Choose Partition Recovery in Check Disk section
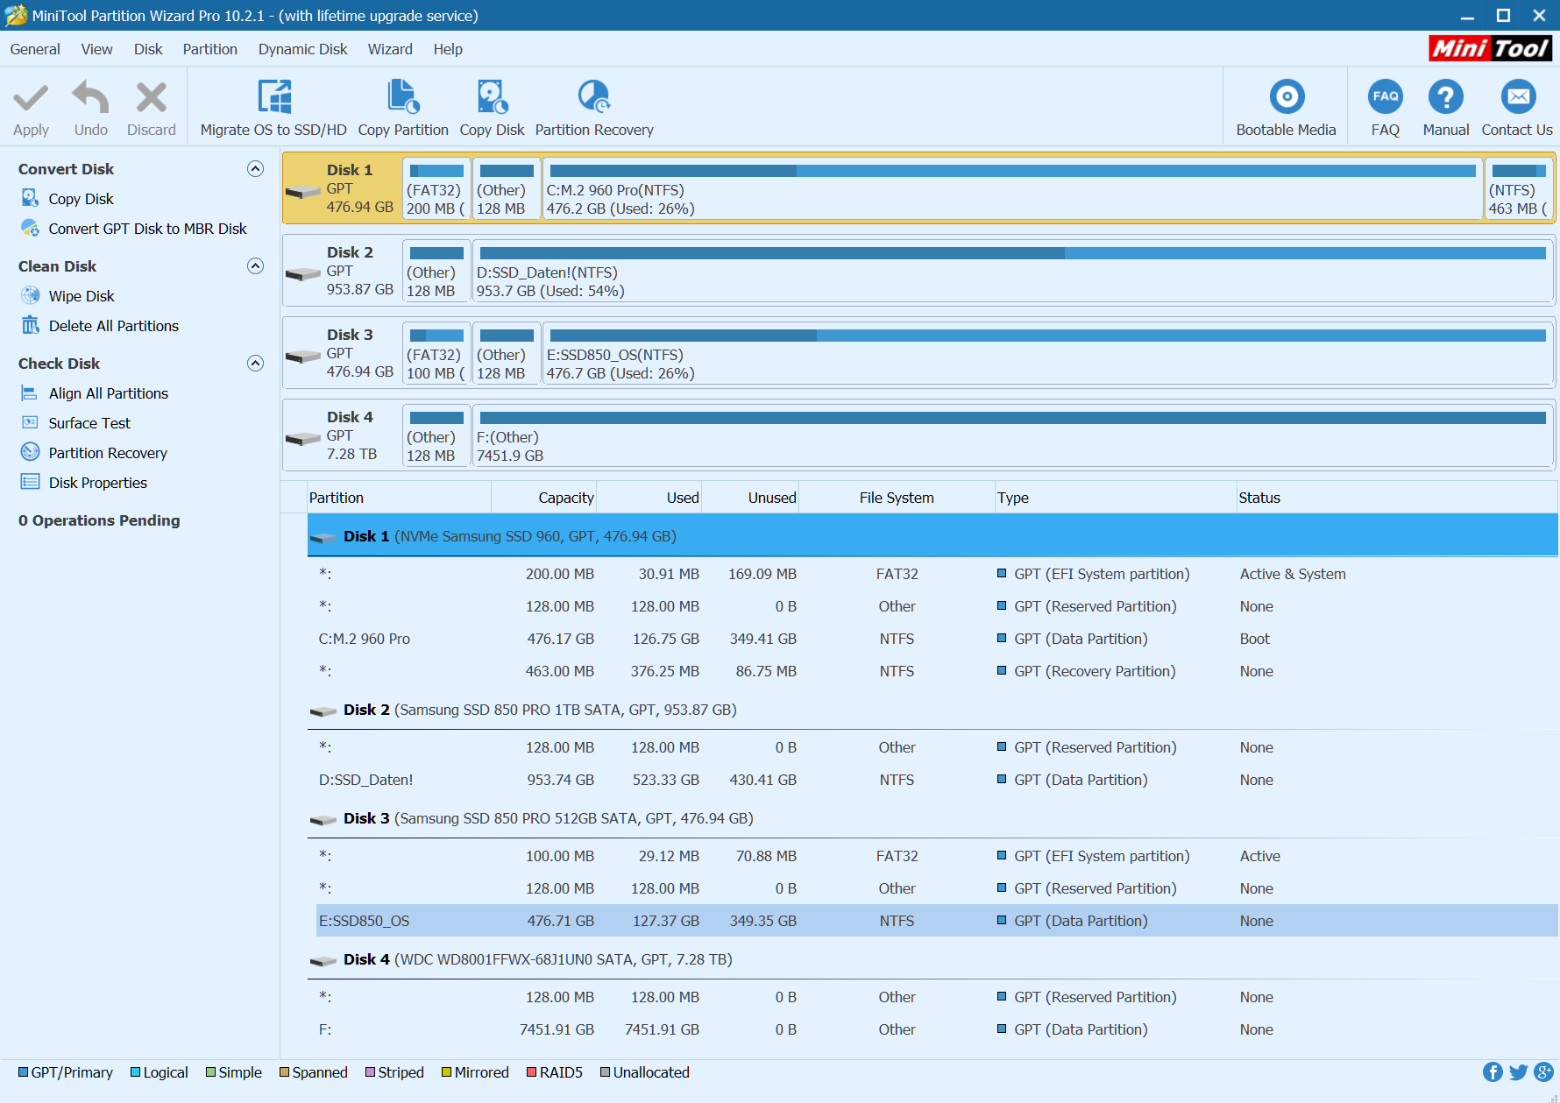The height and width of the screenshot is (1103, 1560). click(x=108, y=453)
